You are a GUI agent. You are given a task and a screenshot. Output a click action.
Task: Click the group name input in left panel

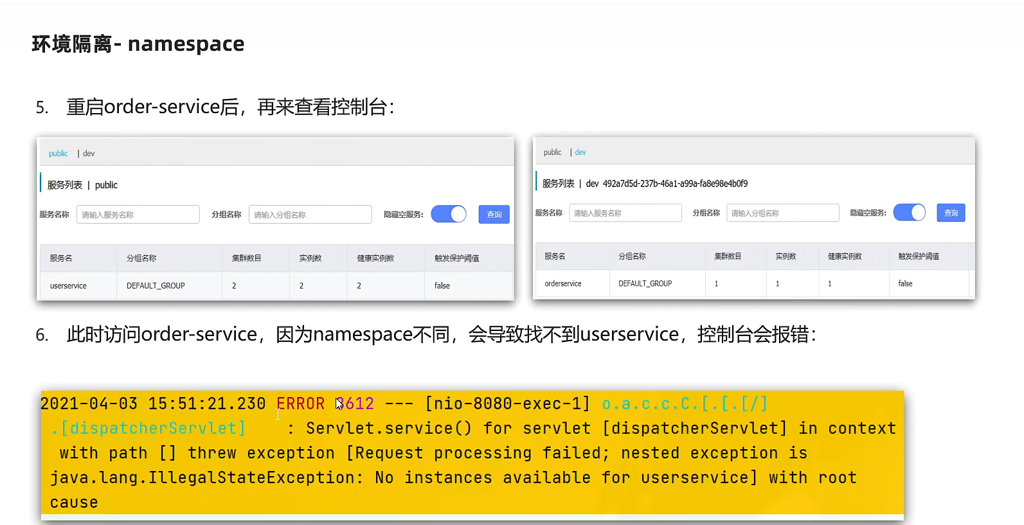[310, 215]
